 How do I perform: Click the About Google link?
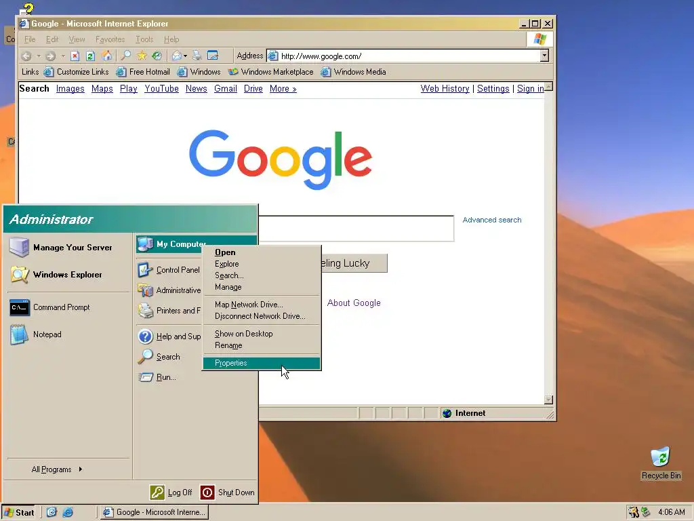354,303
